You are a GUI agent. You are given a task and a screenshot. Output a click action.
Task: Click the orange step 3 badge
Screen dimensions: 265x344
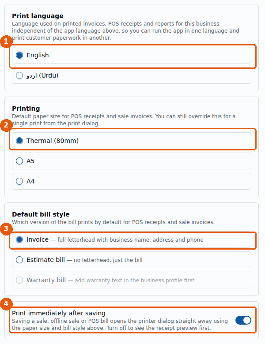click(x=6, y=229)
